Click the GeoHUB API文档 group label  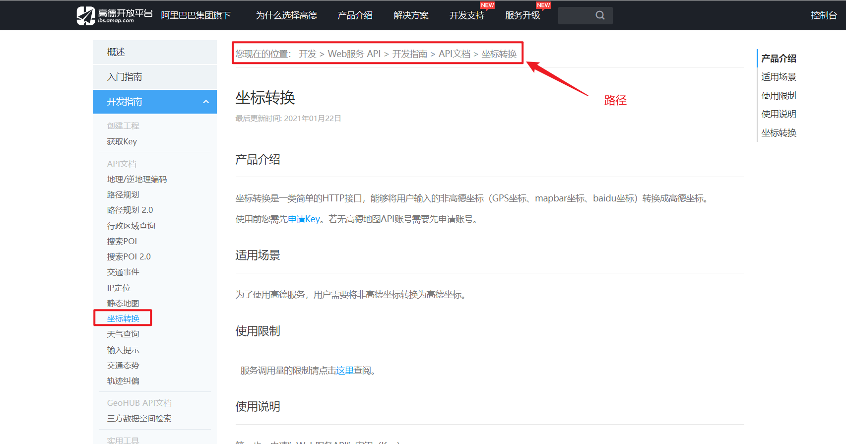point(139,403)
